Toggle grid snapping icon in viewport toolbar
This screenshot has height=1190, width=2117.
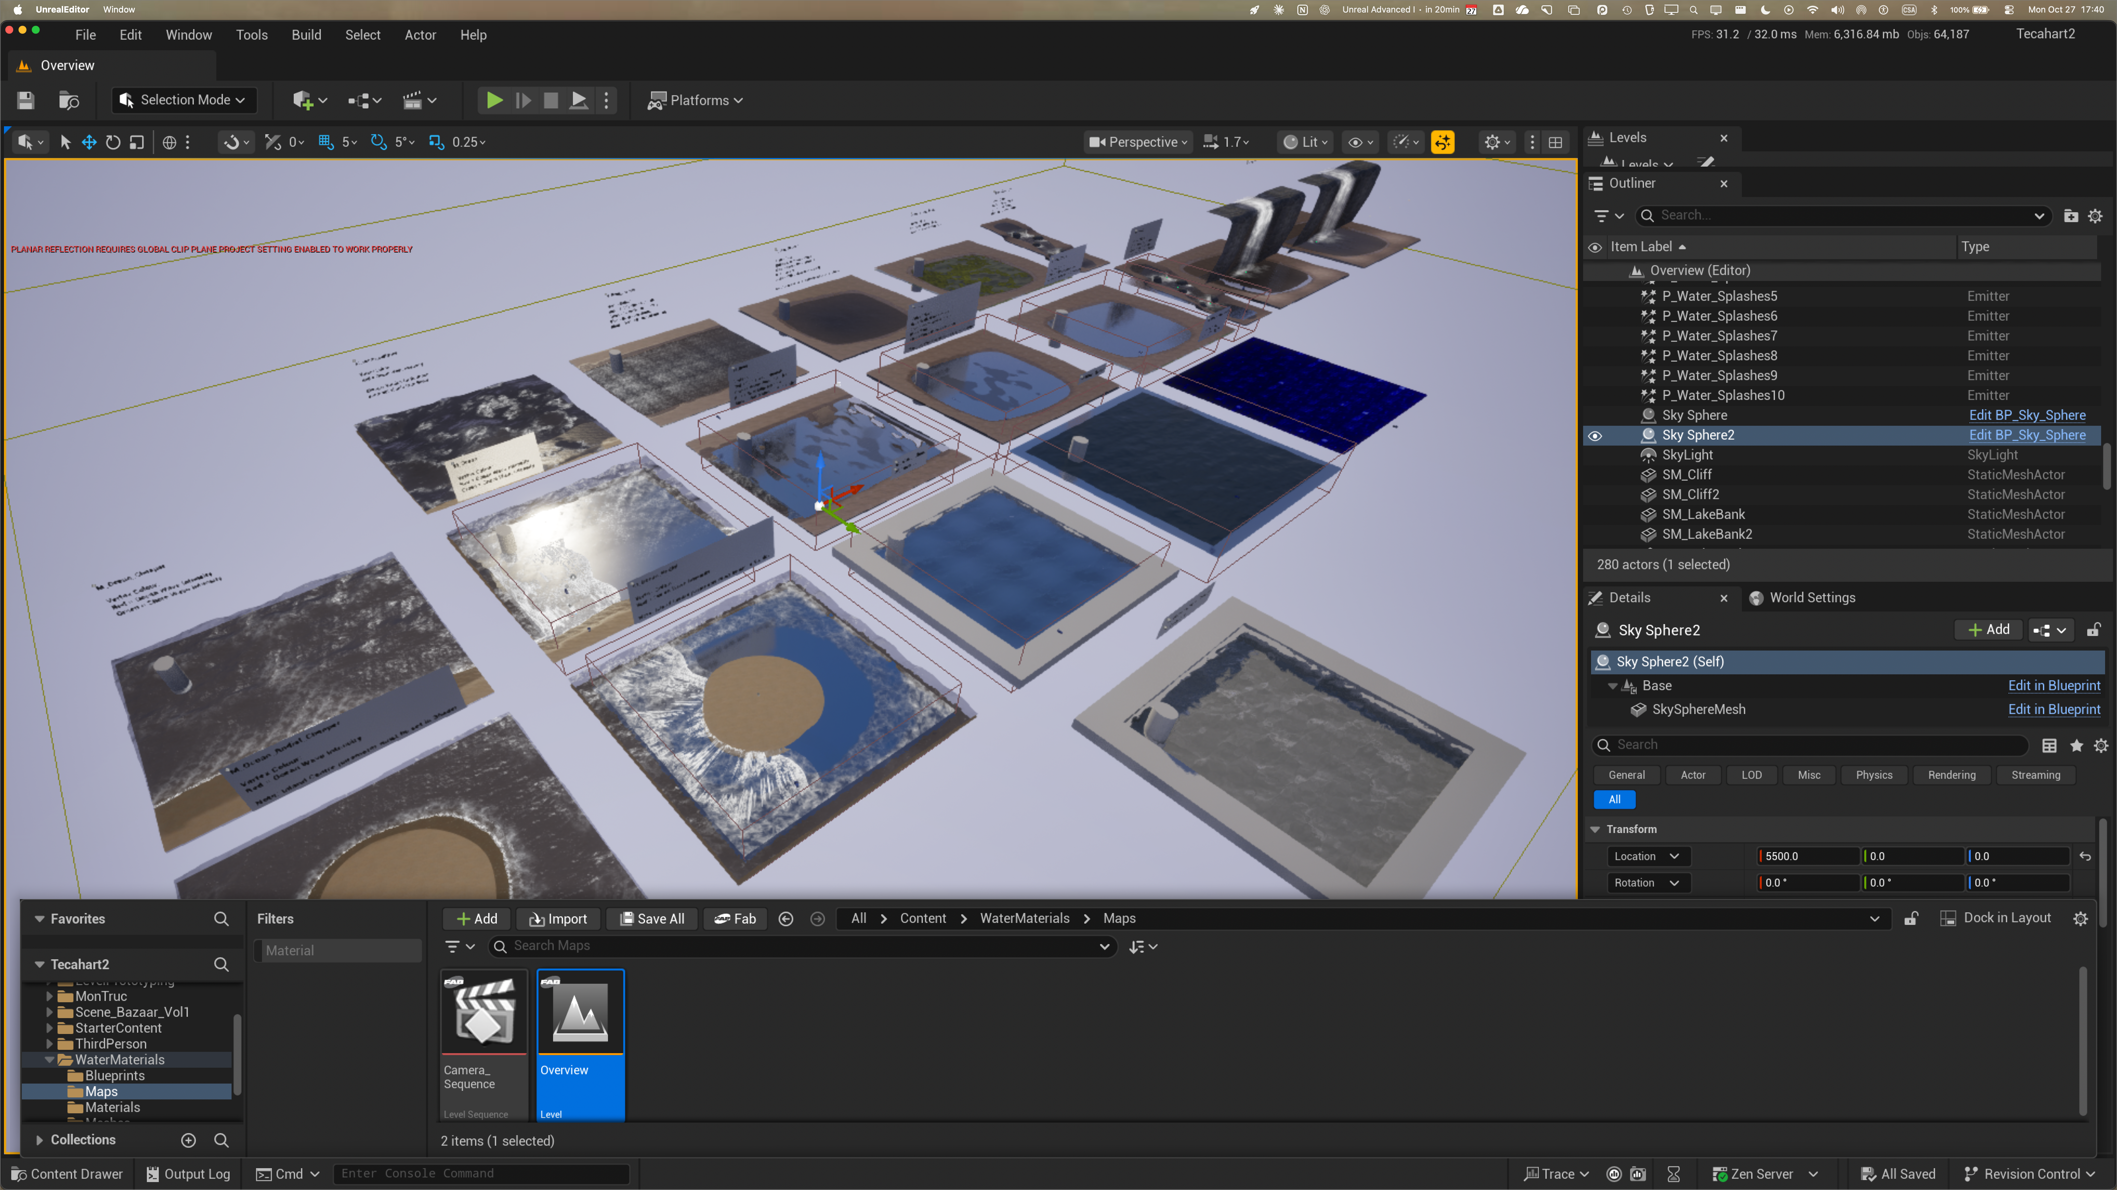326,142
